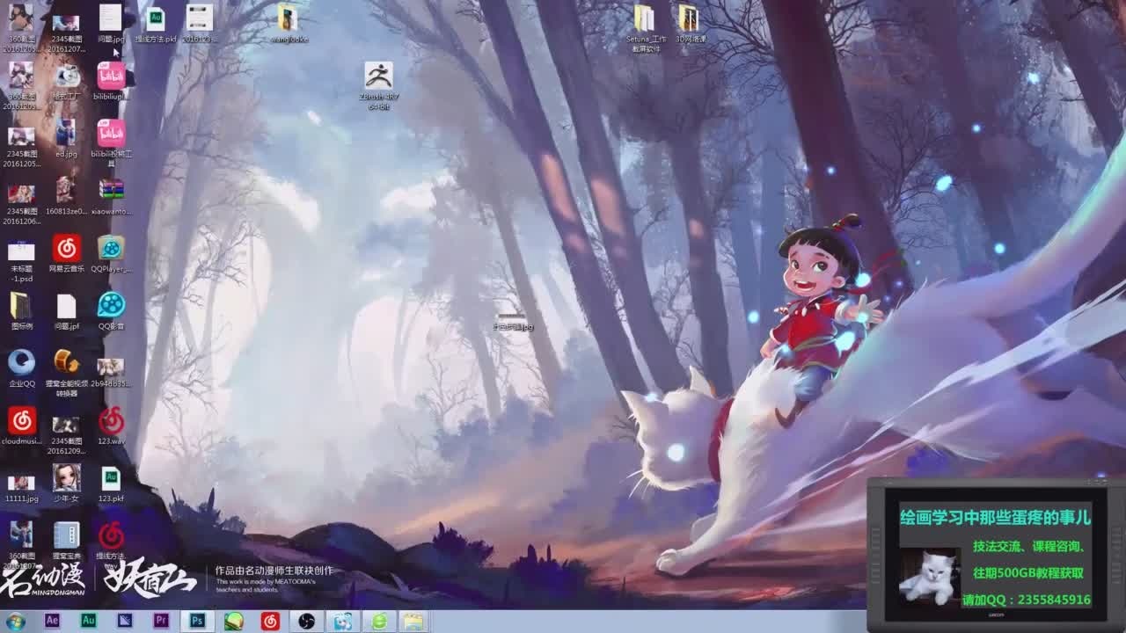Click the NetEase Cloud Music taskbar icon
1126x633 pixels.
pos(270,621)
